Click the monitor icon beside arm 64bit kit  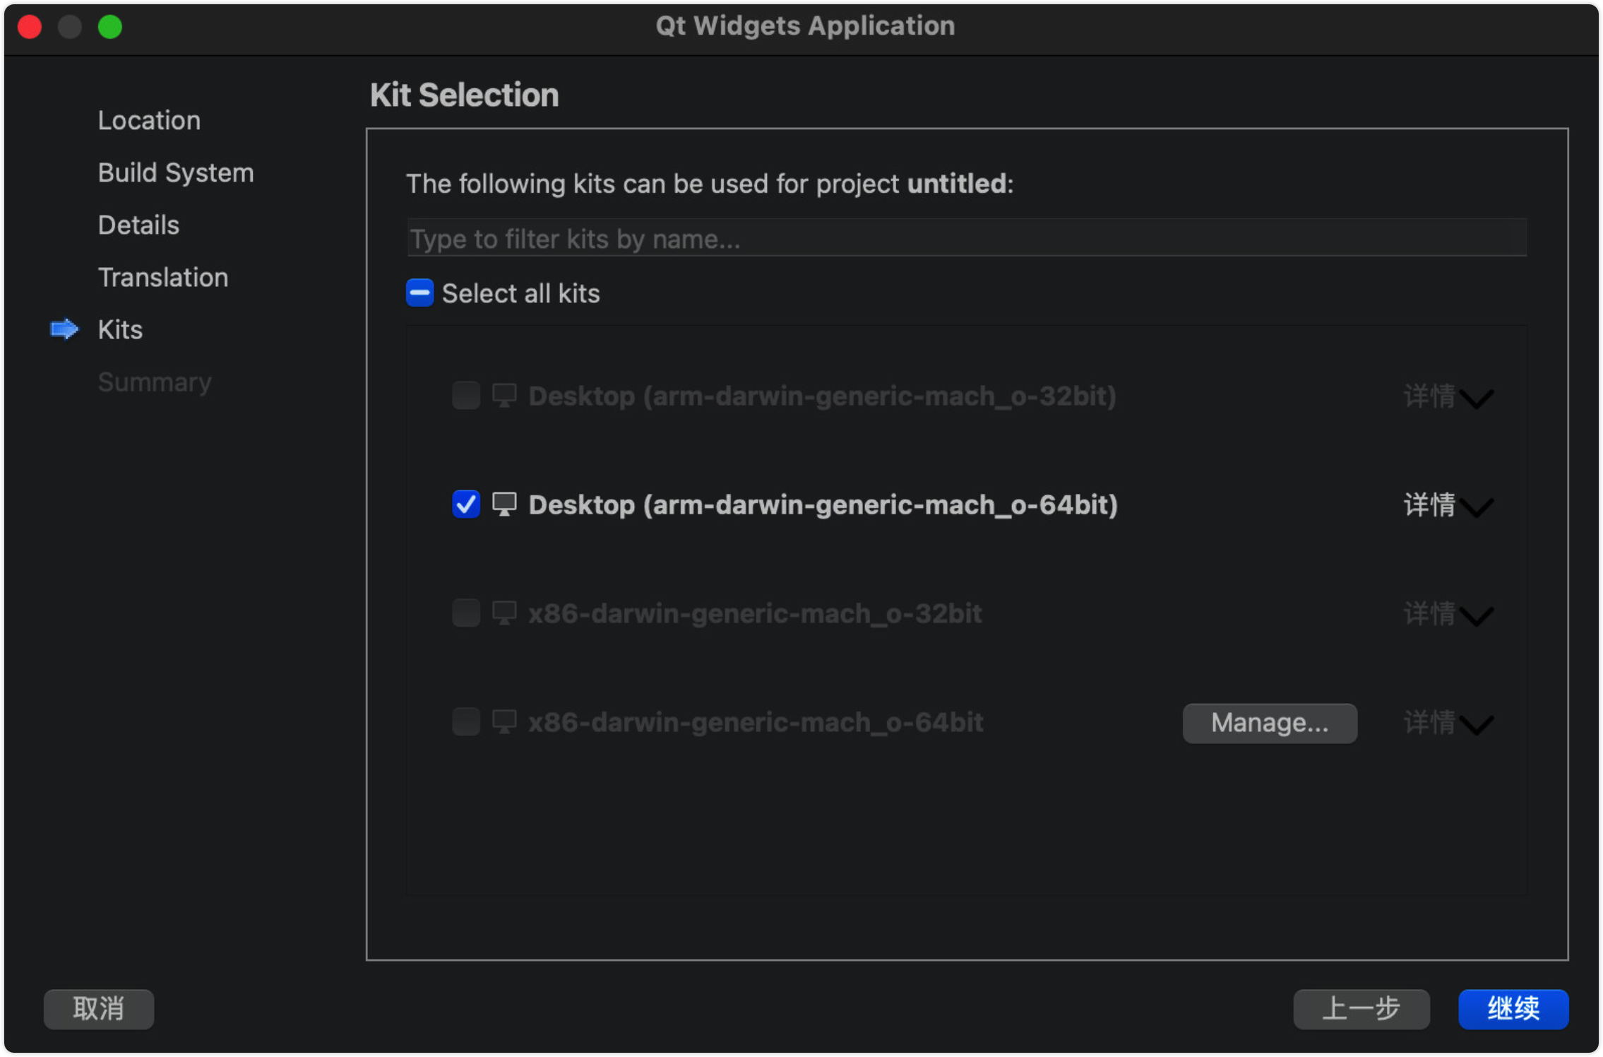point(504,504)
